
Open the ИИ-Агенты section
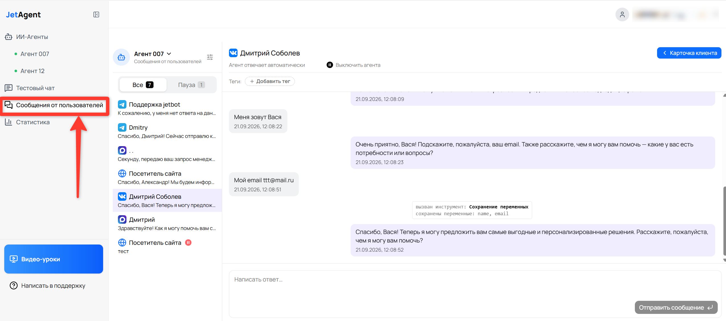coord(32,37)
